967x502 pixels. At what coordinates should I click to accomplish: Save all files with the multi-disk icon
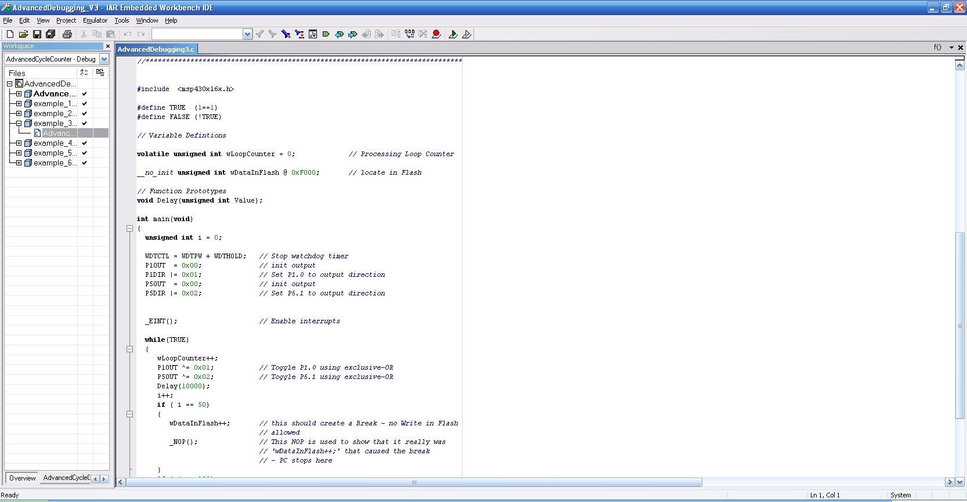pos(50,34)
